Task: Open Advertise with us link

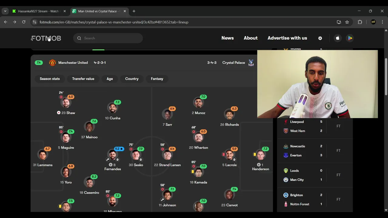Action: [287, 38]
